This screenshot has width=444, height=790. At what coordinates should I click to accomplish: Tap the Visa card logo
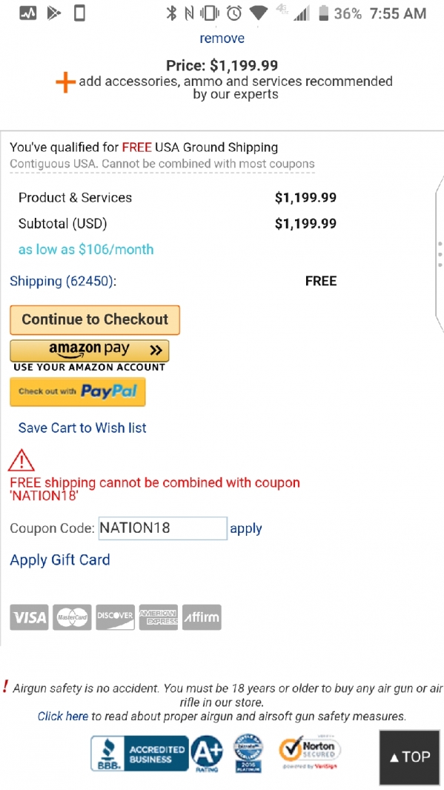(x=29, y=617)
